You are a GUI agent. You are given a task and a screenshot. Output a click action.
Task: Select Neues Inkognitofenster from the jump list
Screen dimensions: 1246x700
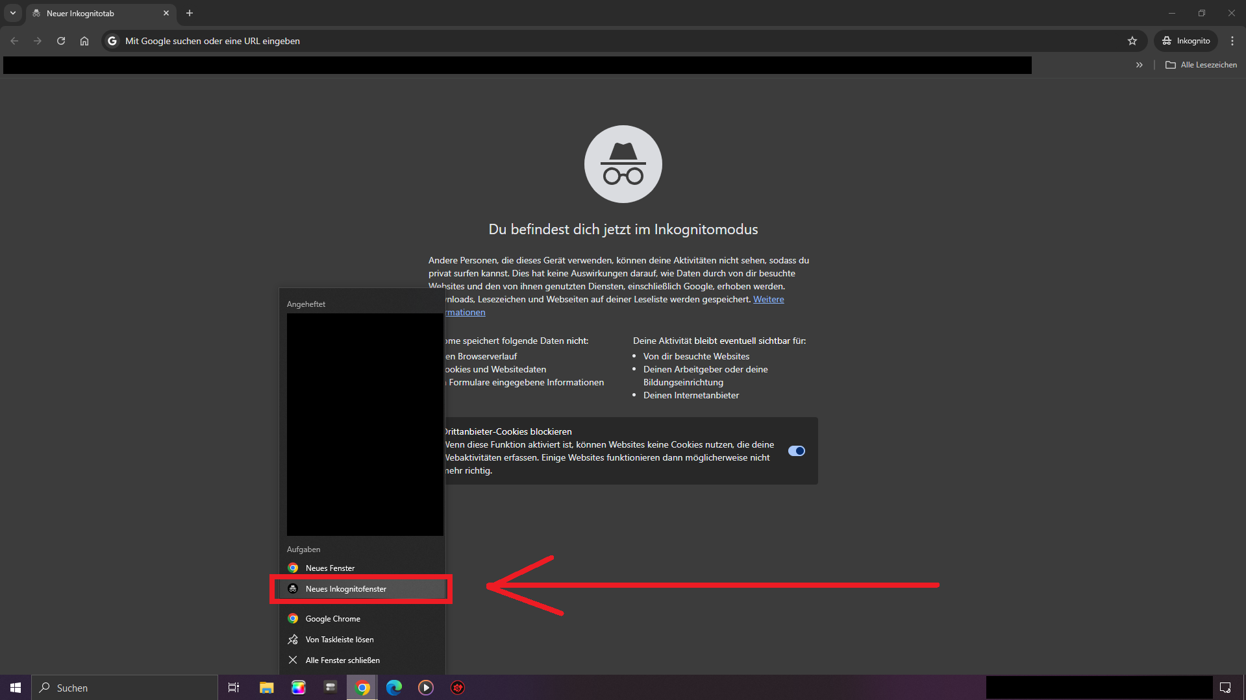[346, 589]
